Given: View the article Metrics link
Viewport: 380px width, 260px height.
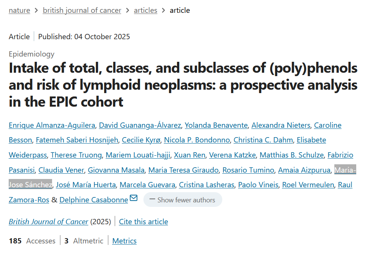Looking at the screenshot, I should (x=124, y=241).
